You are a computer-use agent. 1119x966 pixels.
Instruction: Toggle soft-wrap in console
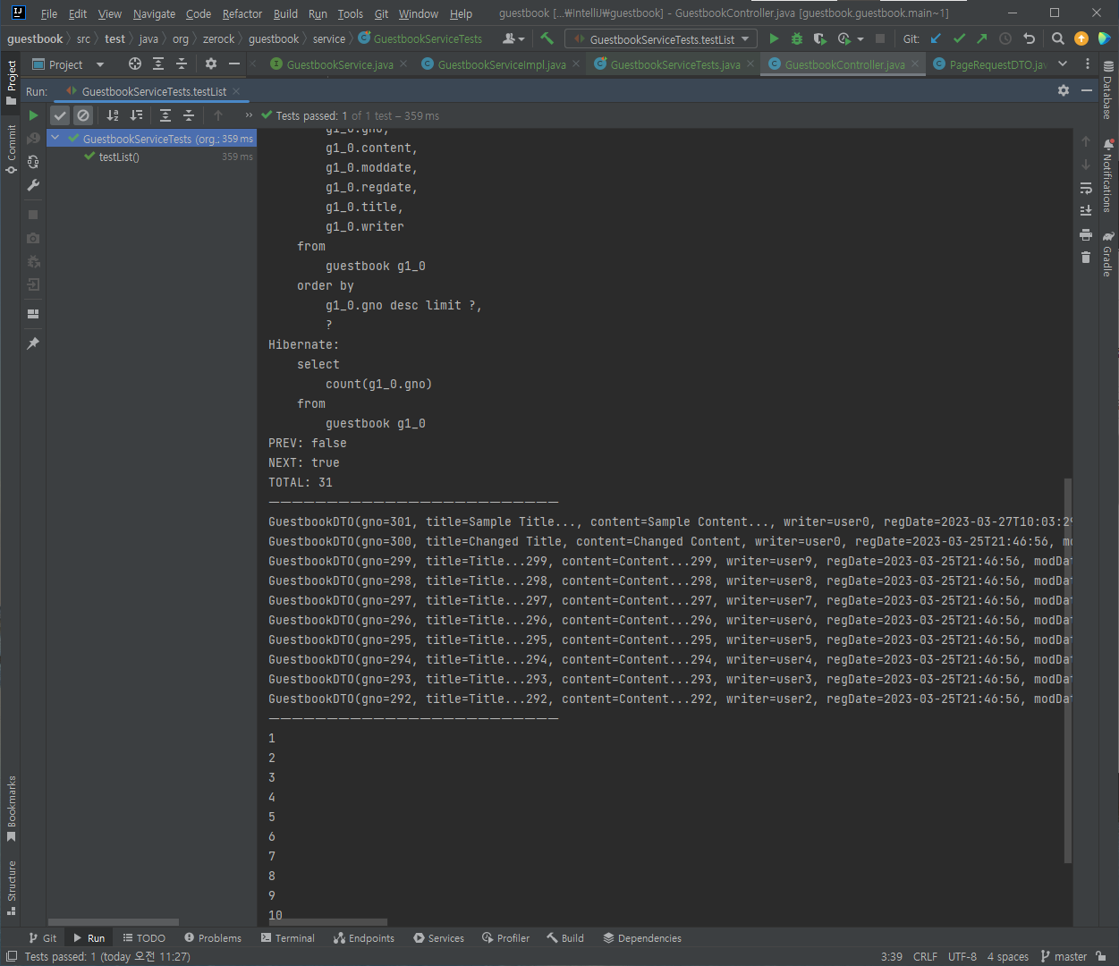1086,188
